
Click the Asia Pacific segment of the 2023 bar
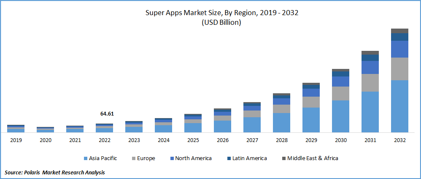134,129
